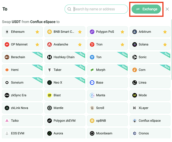This screenshot has height=142, width=172.
Task: Click the Mode logo icon
Action: (x=135, y=95)
